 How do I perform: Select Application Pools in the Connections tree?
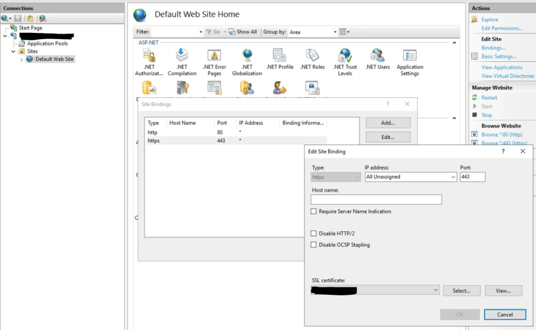(x=47, y=43)
